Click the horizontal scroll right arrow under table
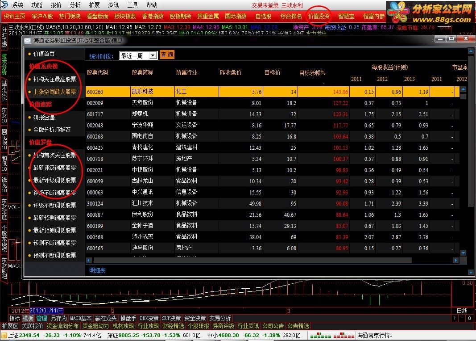Image resolution: width=476 pixels, height=341 pixels. pos(455,261)
